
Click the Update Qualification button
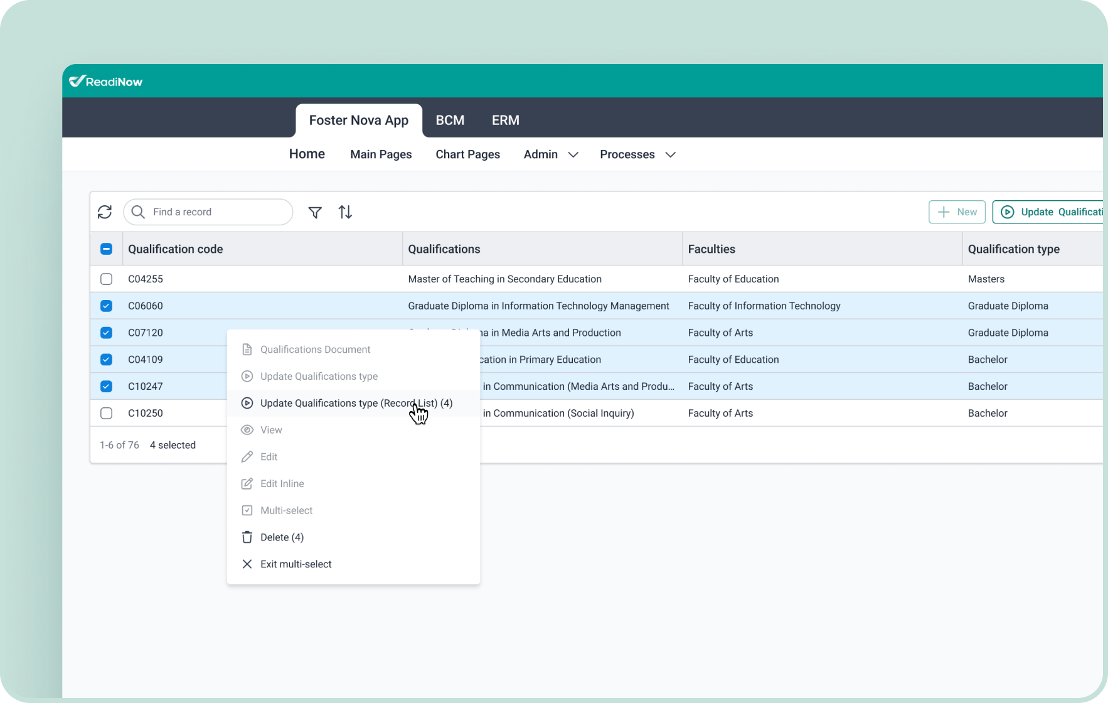1054,212
